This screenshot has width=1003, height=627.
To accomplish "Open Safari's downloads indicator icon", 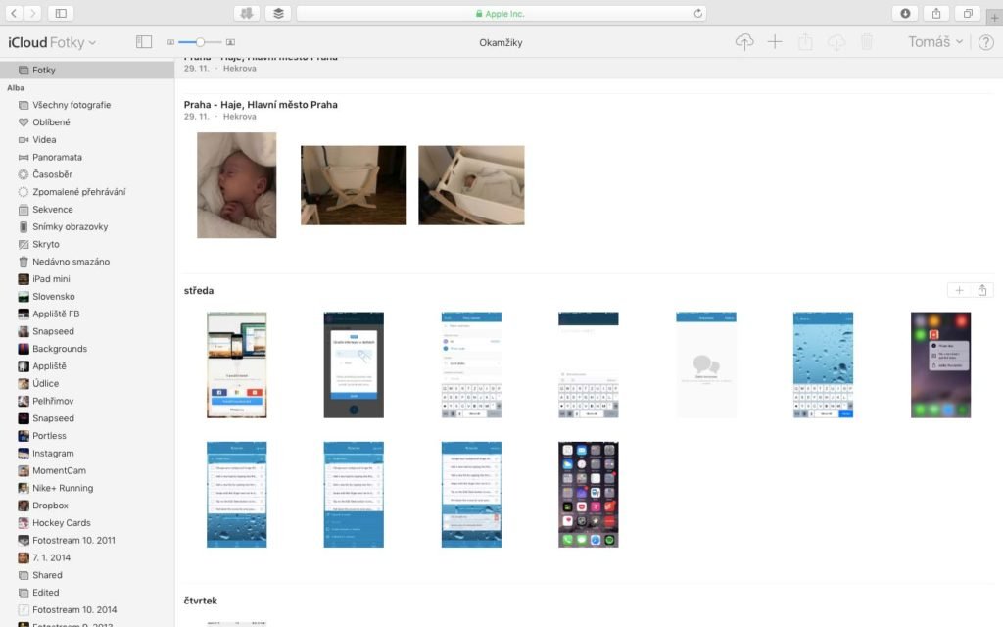I will coord(904,13).
